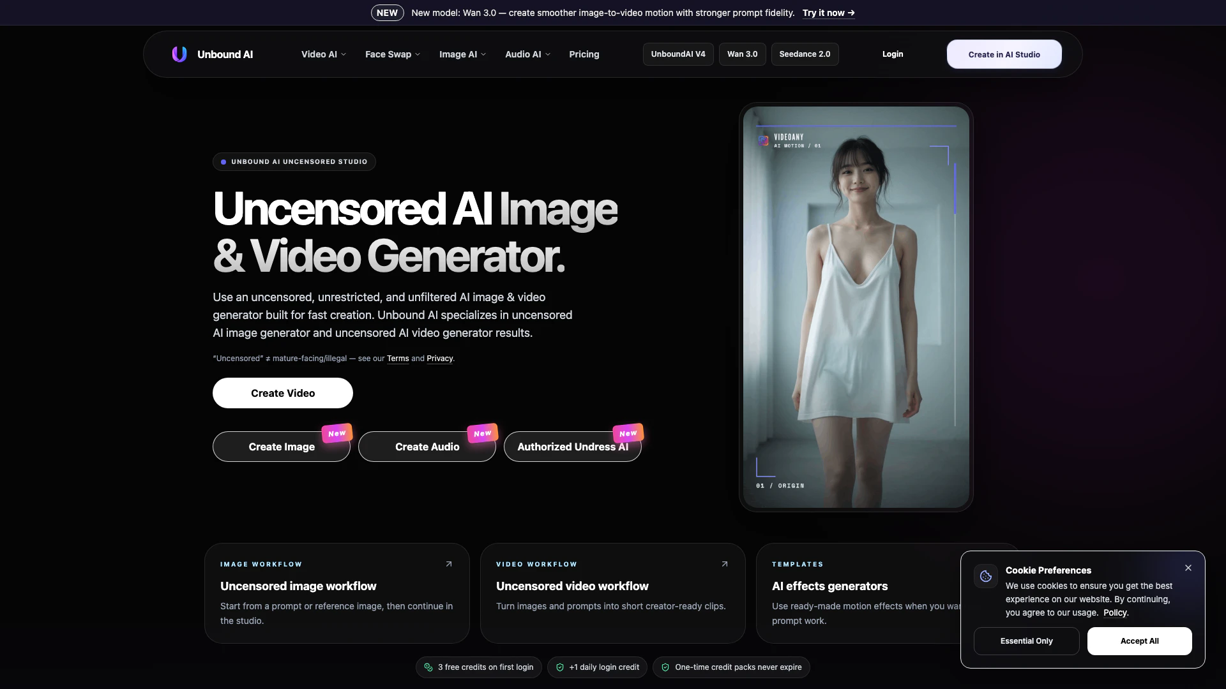Click the Create Image button
This screenshot has width=1226, height=689.
click(282, 447)
